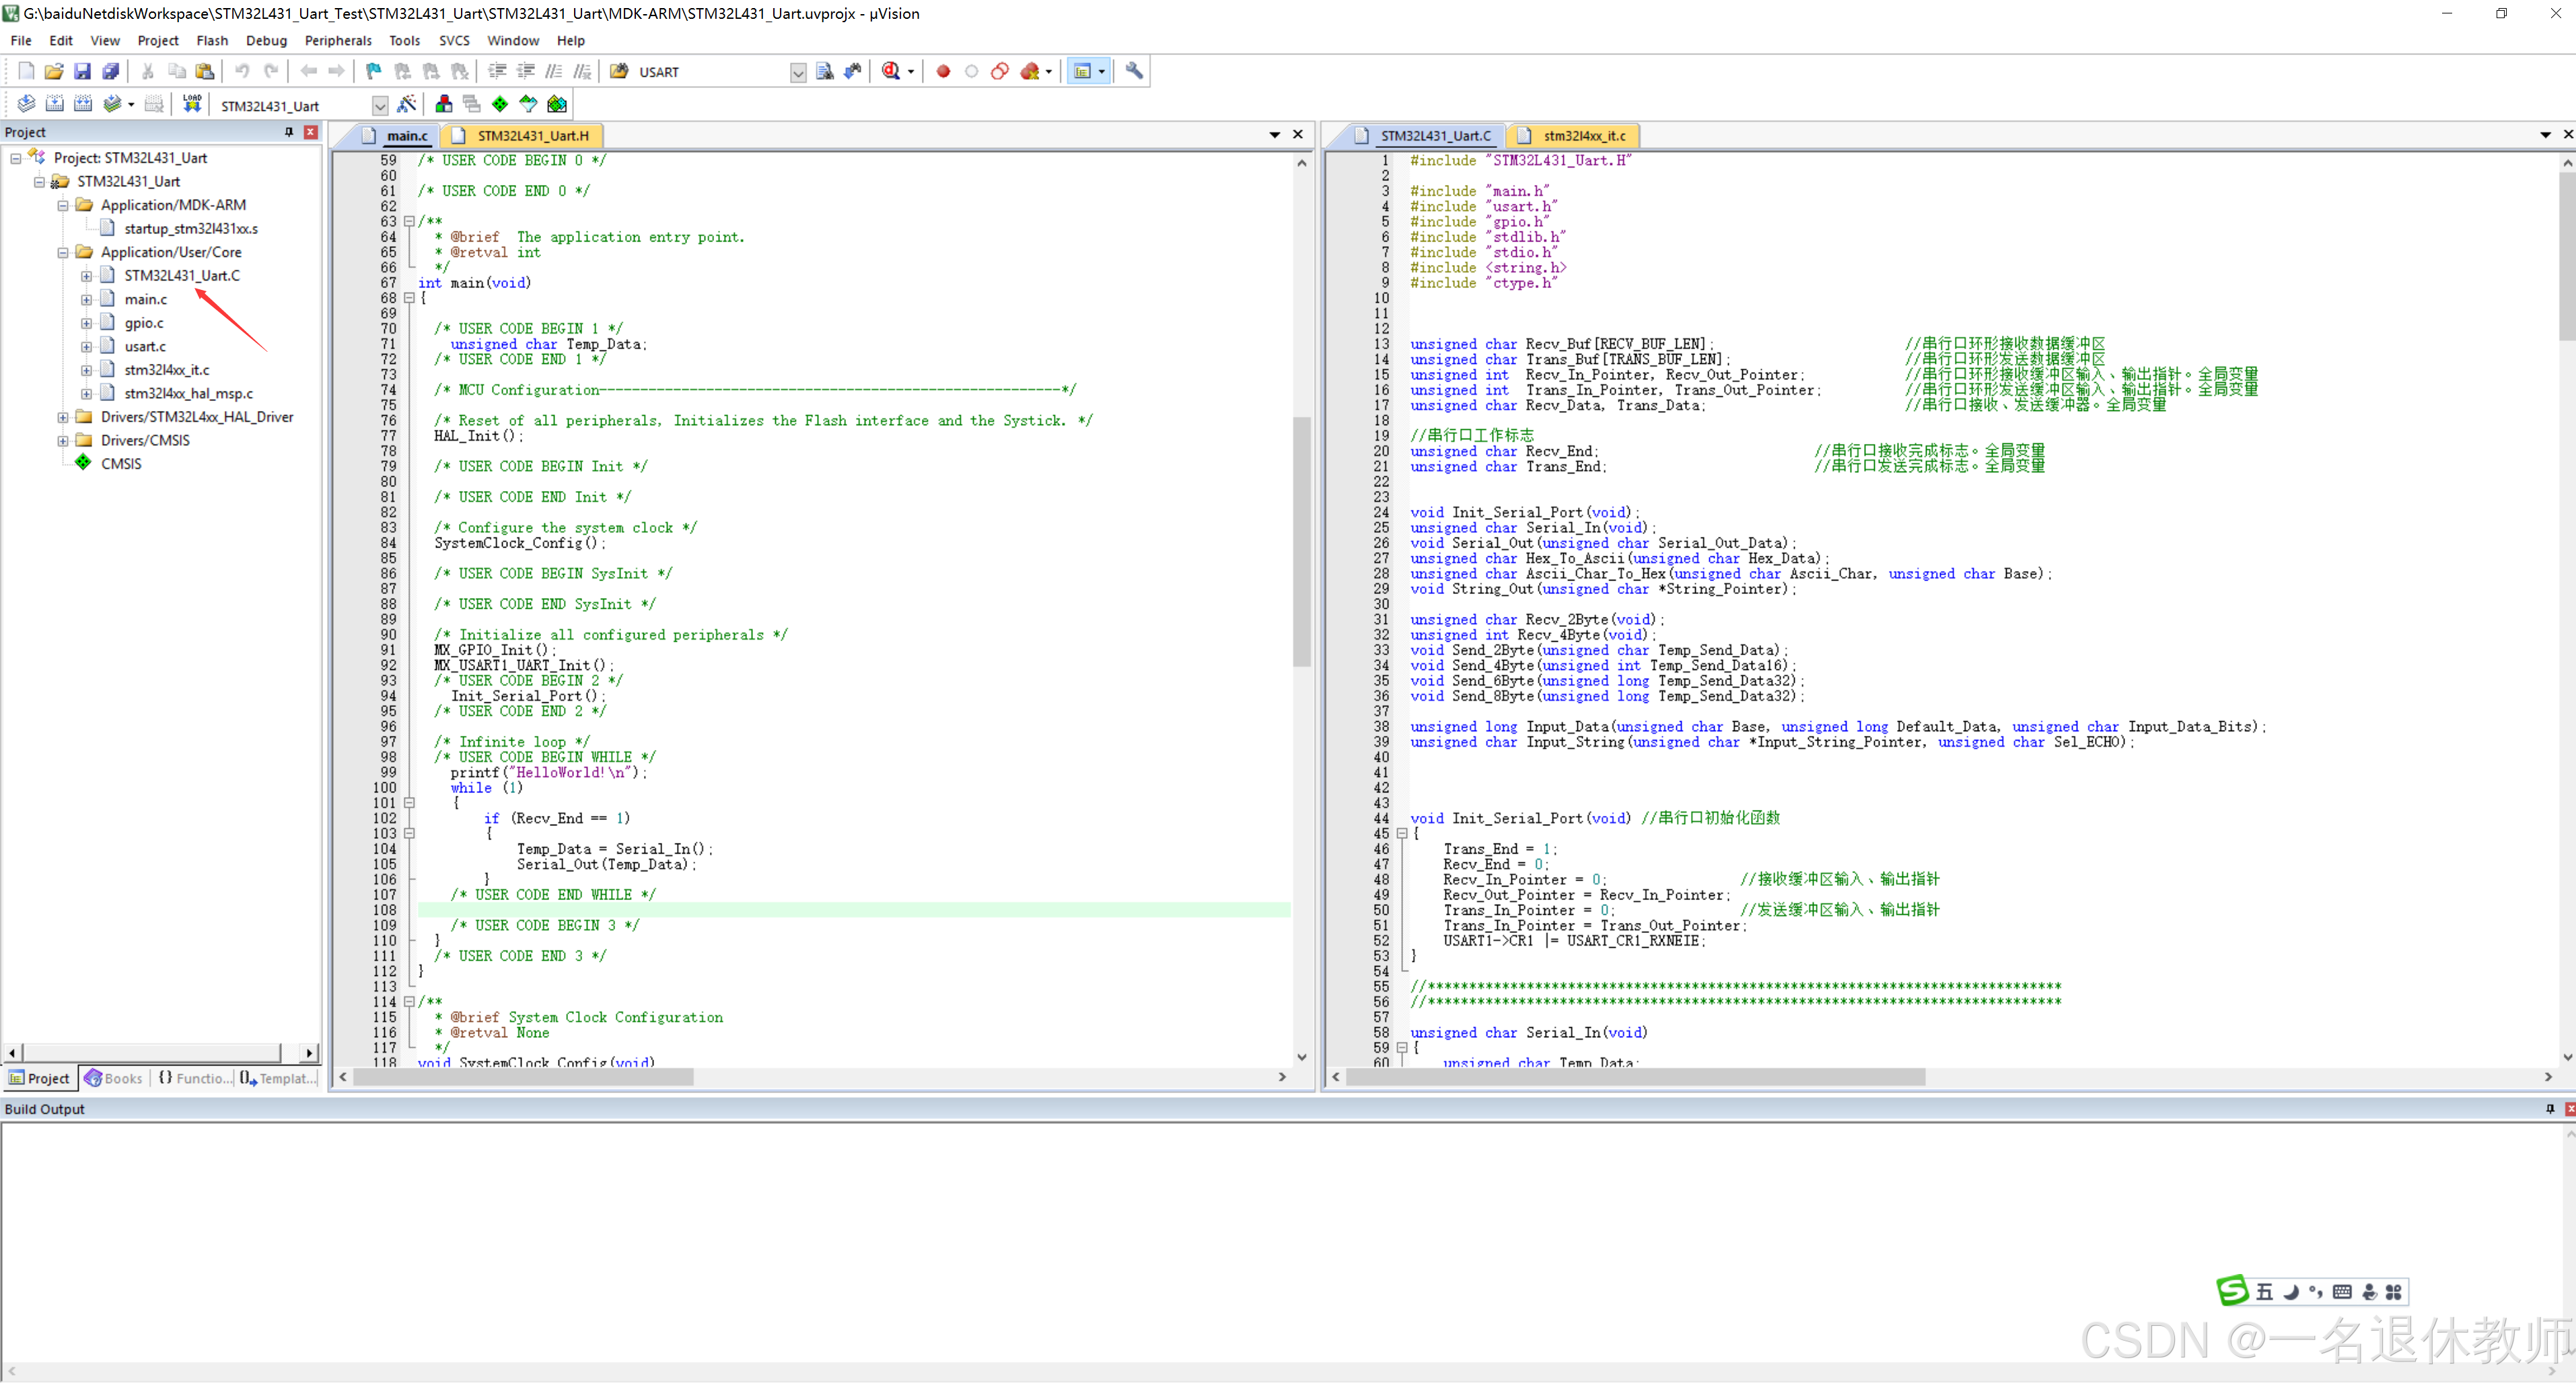Click the Download (LOAD) to flash icon
This screenshot has height=1383, width=2576.
pyautogui.click(x=192, y=104)
